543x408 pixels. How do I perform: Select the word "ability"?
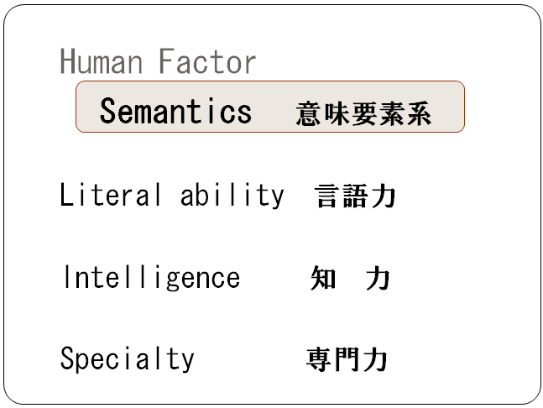click(x=232, y=196)
